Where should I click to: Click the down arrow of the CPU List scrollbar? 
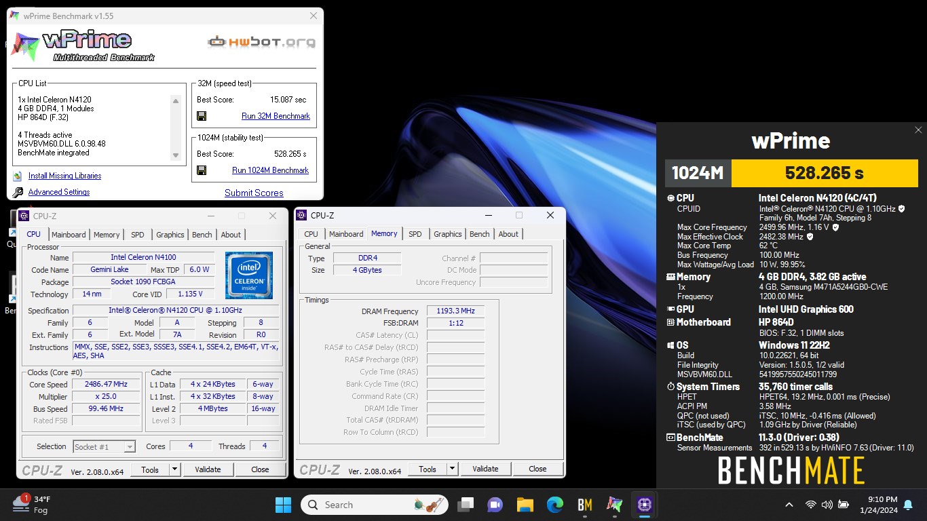(x=176, y=155)
